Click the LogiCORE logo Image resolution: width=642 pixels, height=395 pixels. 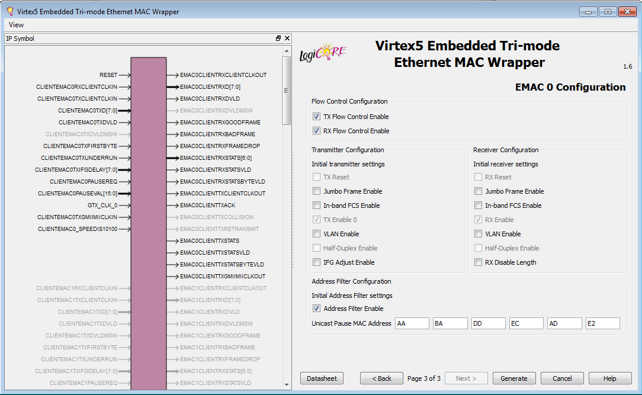[x=323, y=53]
